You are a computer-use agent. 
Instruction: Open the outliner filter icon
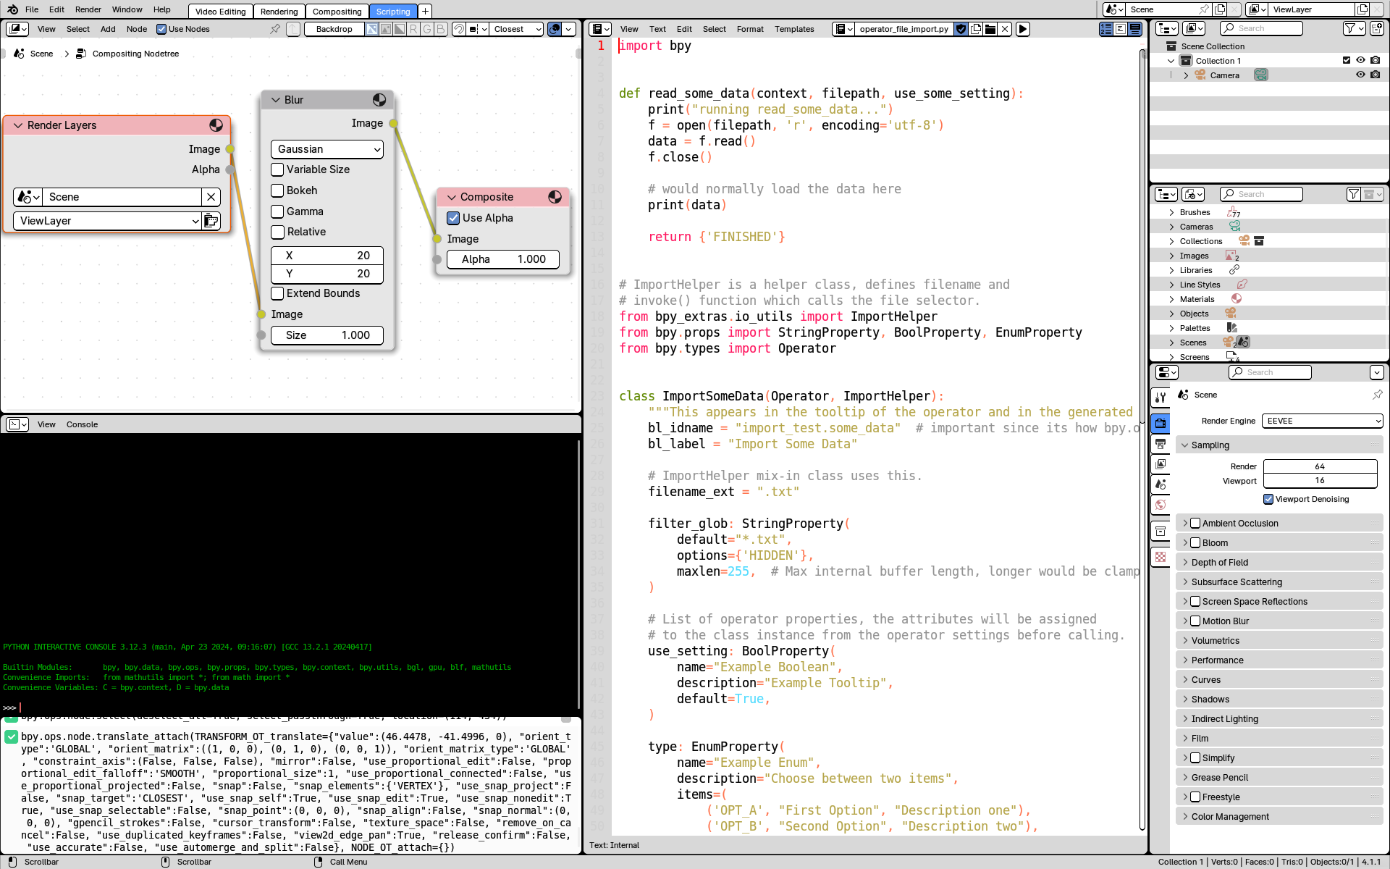[x=1353, y=28]
